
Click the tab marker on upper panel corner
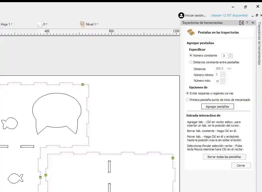click(83, 85)
